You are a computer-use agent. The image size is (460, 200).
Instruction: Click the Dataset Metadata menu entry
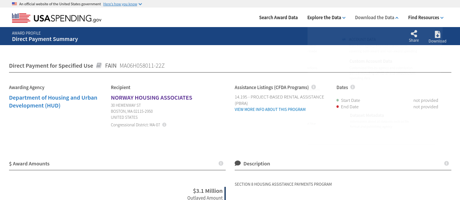pos(366,115)
